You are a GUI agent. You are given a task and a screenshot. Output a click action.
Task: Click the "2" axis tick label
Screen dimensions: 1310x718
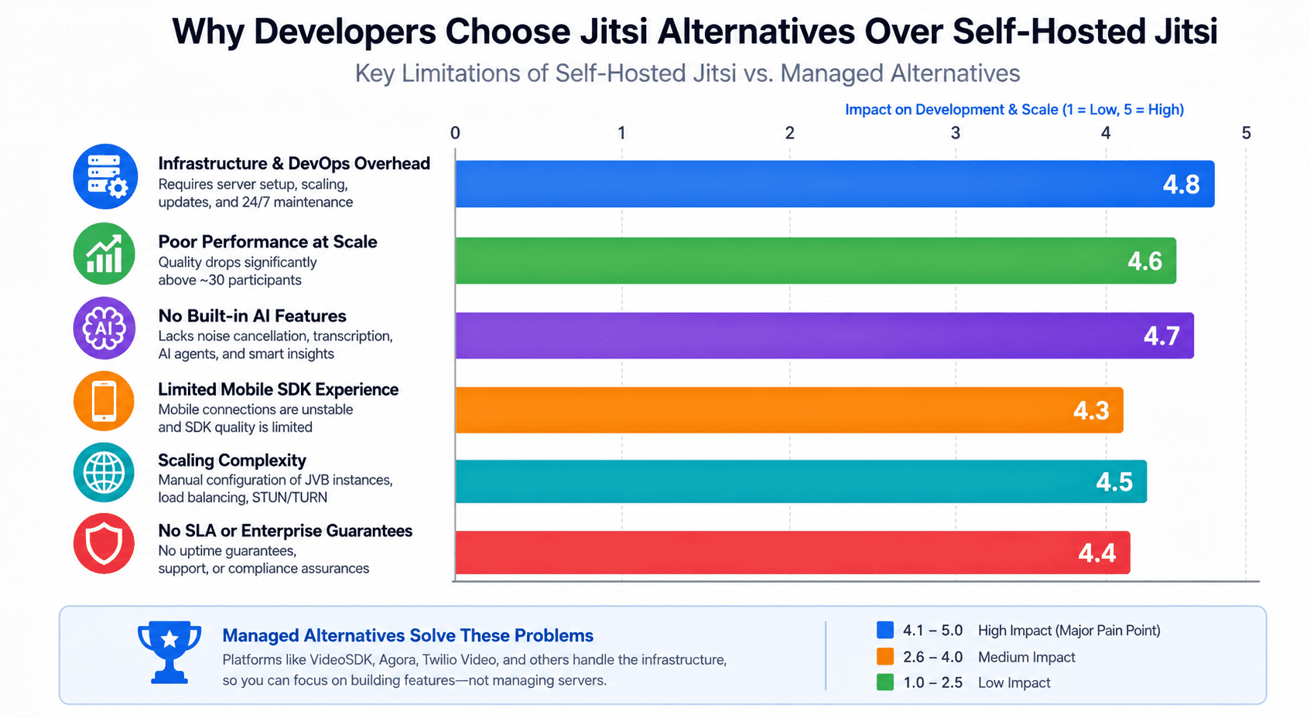click(x=789, y=133)
